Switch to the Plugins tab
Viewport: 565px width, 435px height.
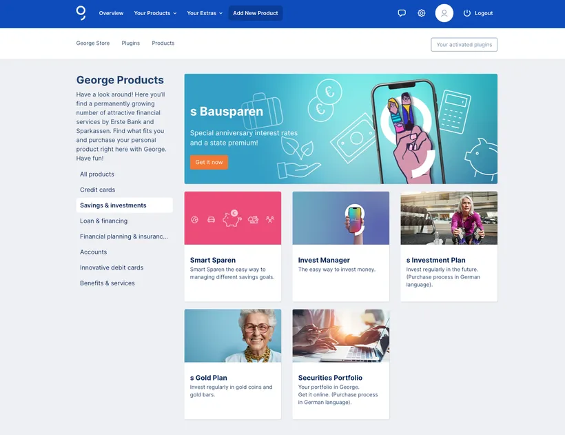130,43
